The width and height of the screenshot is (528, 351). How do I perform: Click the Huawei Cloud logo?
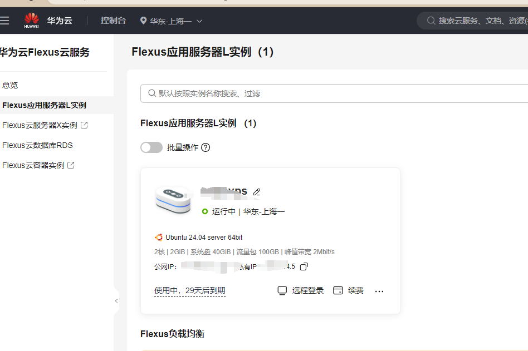point(32,21)
